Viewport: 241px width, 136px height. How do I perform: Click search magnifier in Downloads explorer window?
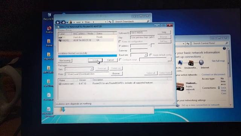[x=148, y=21]
